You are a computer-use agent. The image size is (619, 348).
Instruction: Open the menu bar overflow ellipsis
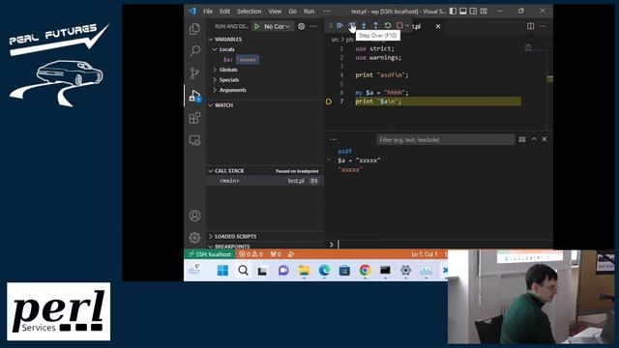327,11
